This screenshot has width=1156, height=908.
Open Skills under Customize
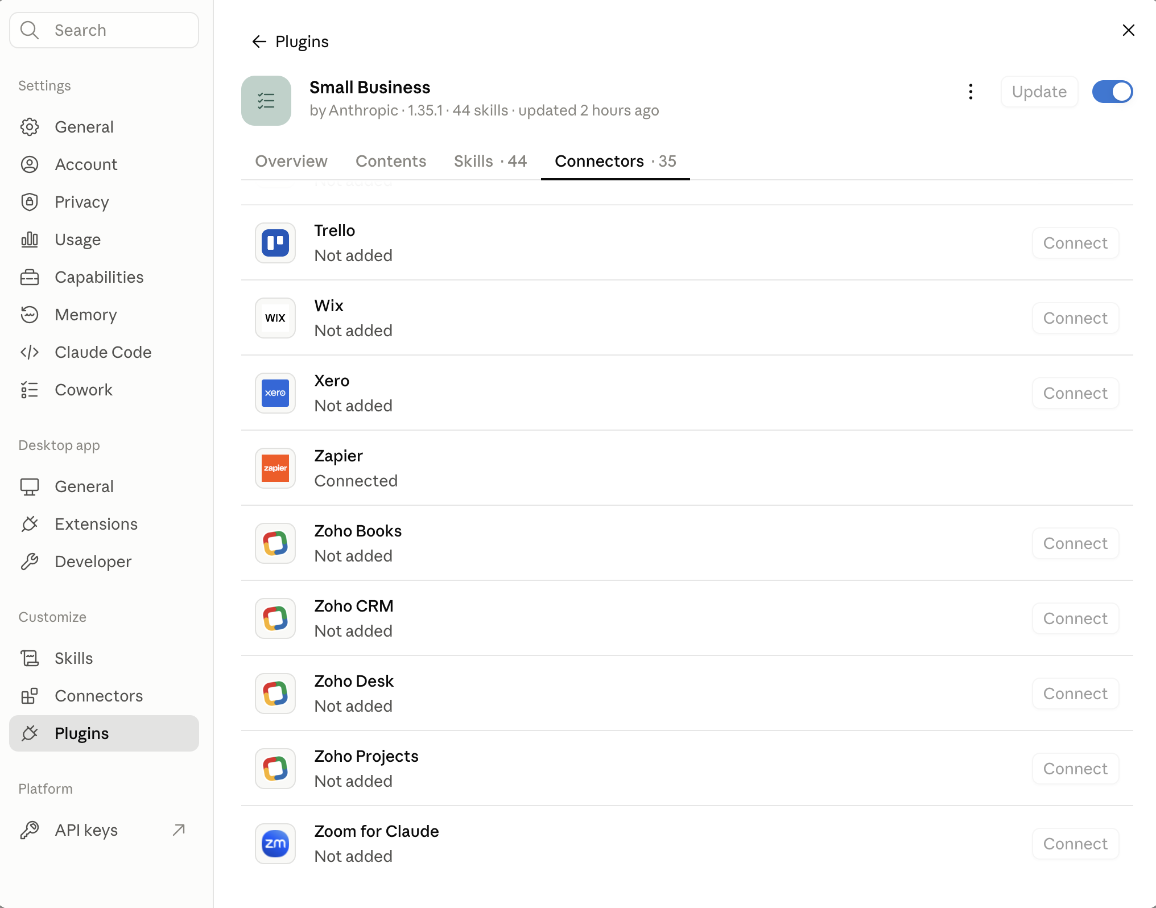(x=104, y=658)
